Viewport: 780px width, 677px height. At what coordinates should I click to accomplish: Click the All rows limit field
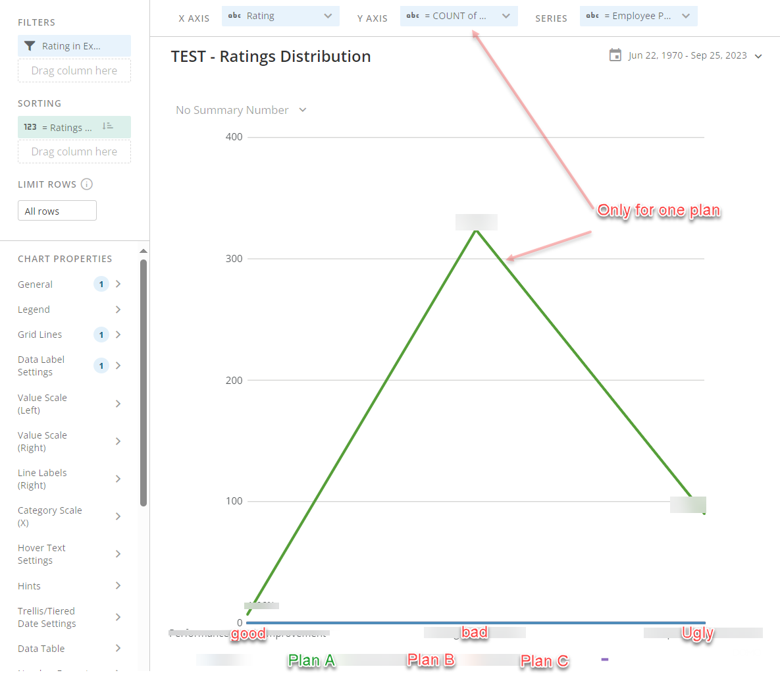click(57, 211)
